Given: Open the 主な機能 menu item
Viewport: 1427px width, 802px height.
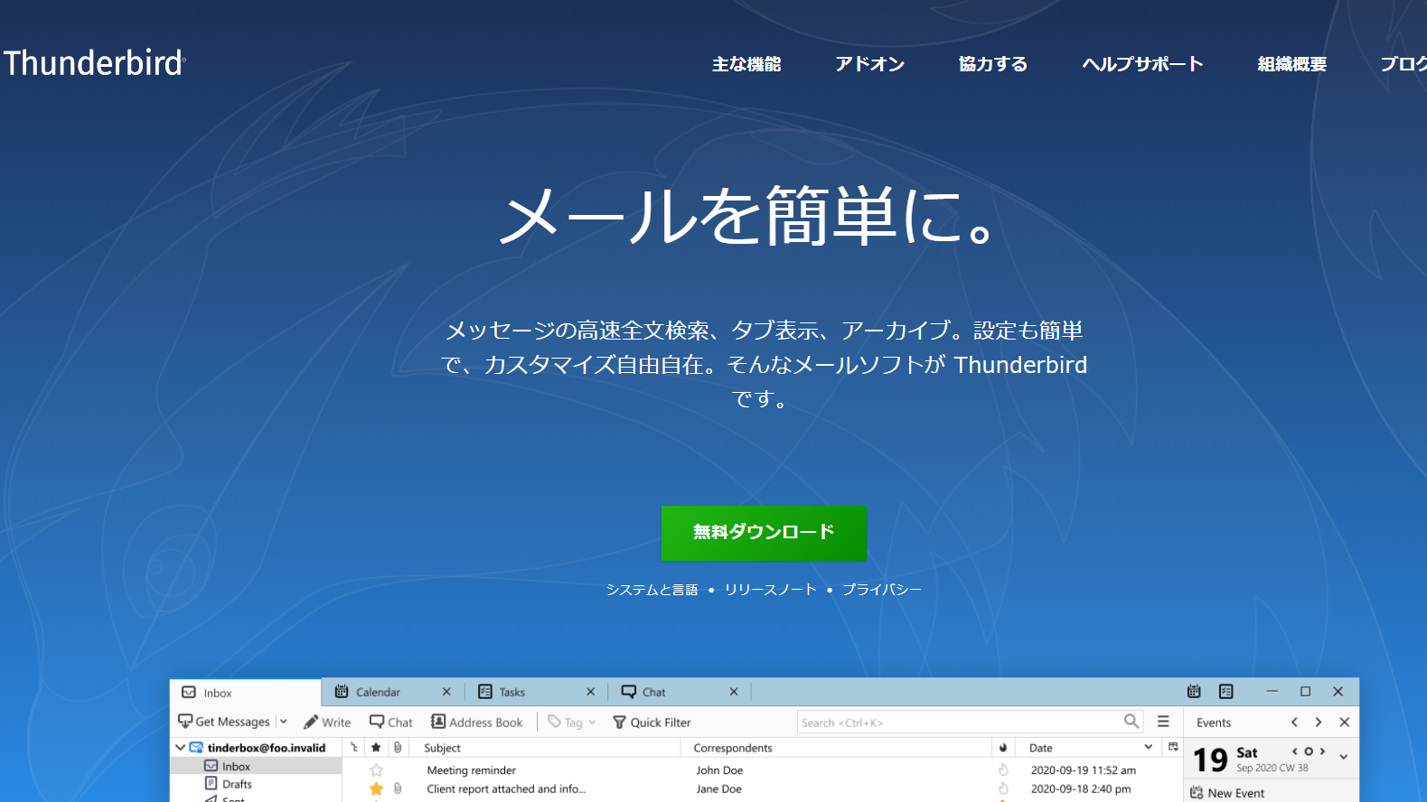Looking at the screenshot, I should click(x=746, y=64).
